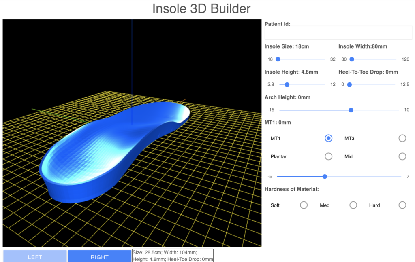Click the MT1 value slider handle

point(325,176)
